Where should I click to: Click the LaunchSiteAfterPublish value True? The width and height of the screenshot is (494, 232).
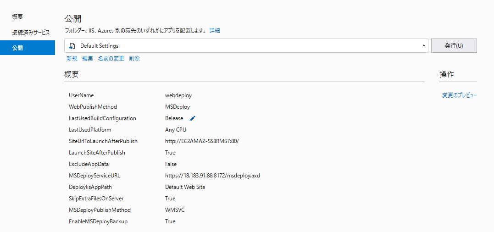click(x=170, y=153)
